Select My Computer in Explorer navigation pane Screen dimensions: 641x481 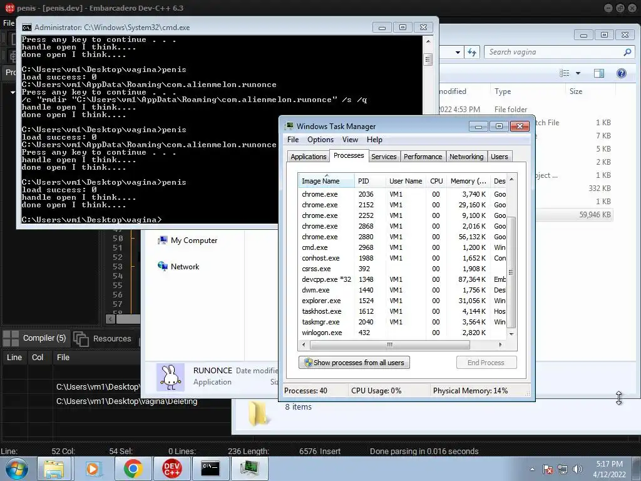[188, 240]
